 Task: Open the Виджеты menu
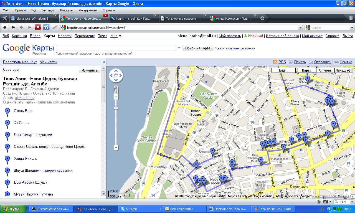coord(67,10)
